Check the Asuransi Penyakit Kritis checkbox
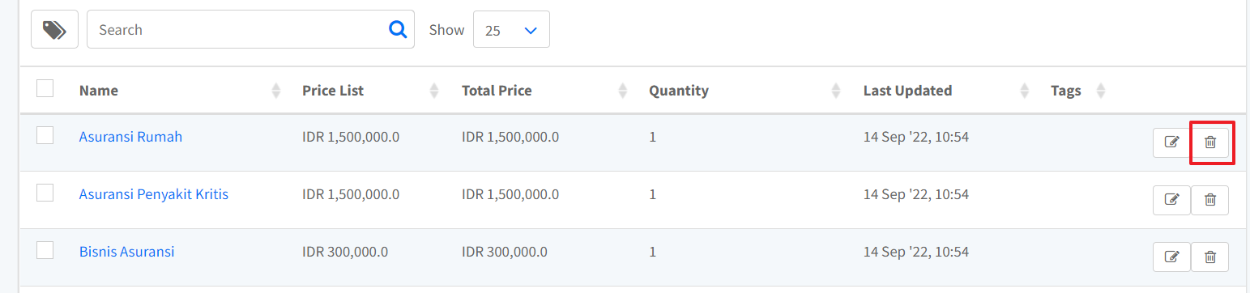1250x293 pixels. pos(45,193)
